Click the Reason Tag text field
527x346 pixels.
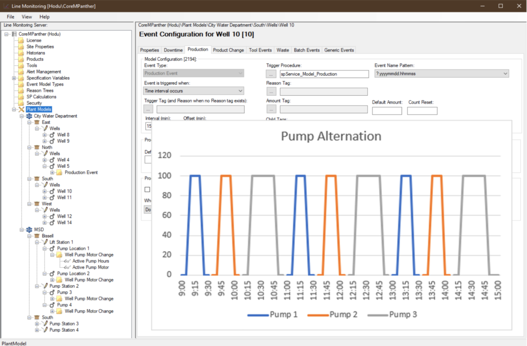[x=324, y=92]
